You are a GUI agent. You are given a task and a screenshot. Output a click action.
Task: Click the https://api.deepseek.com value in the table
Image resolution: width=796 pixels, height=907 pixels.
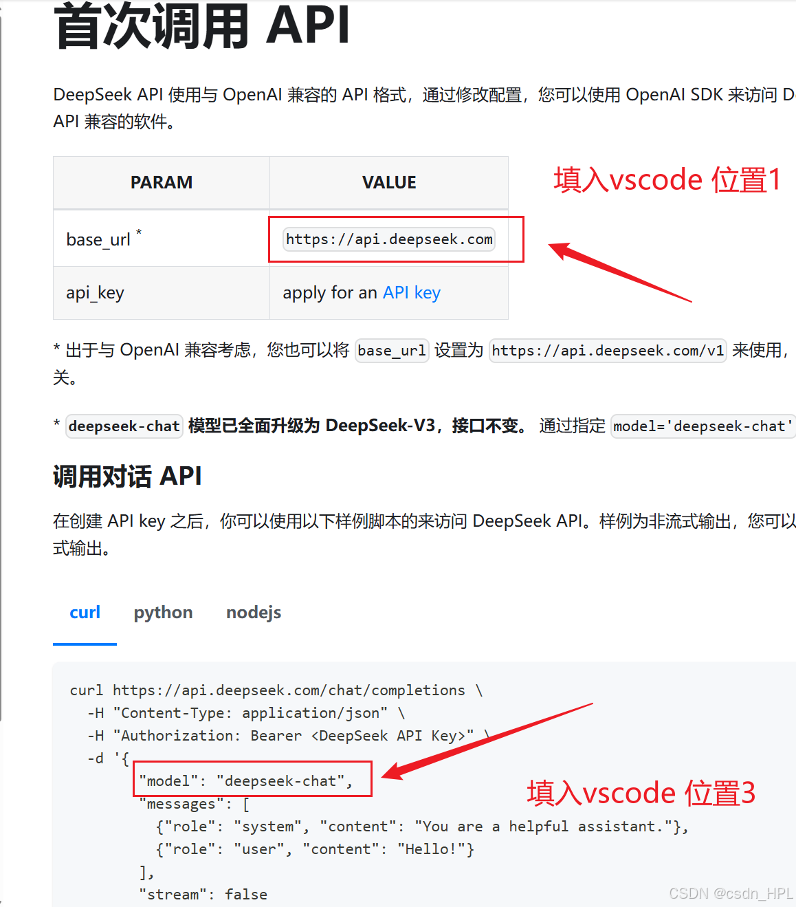(x=389, y=239)
